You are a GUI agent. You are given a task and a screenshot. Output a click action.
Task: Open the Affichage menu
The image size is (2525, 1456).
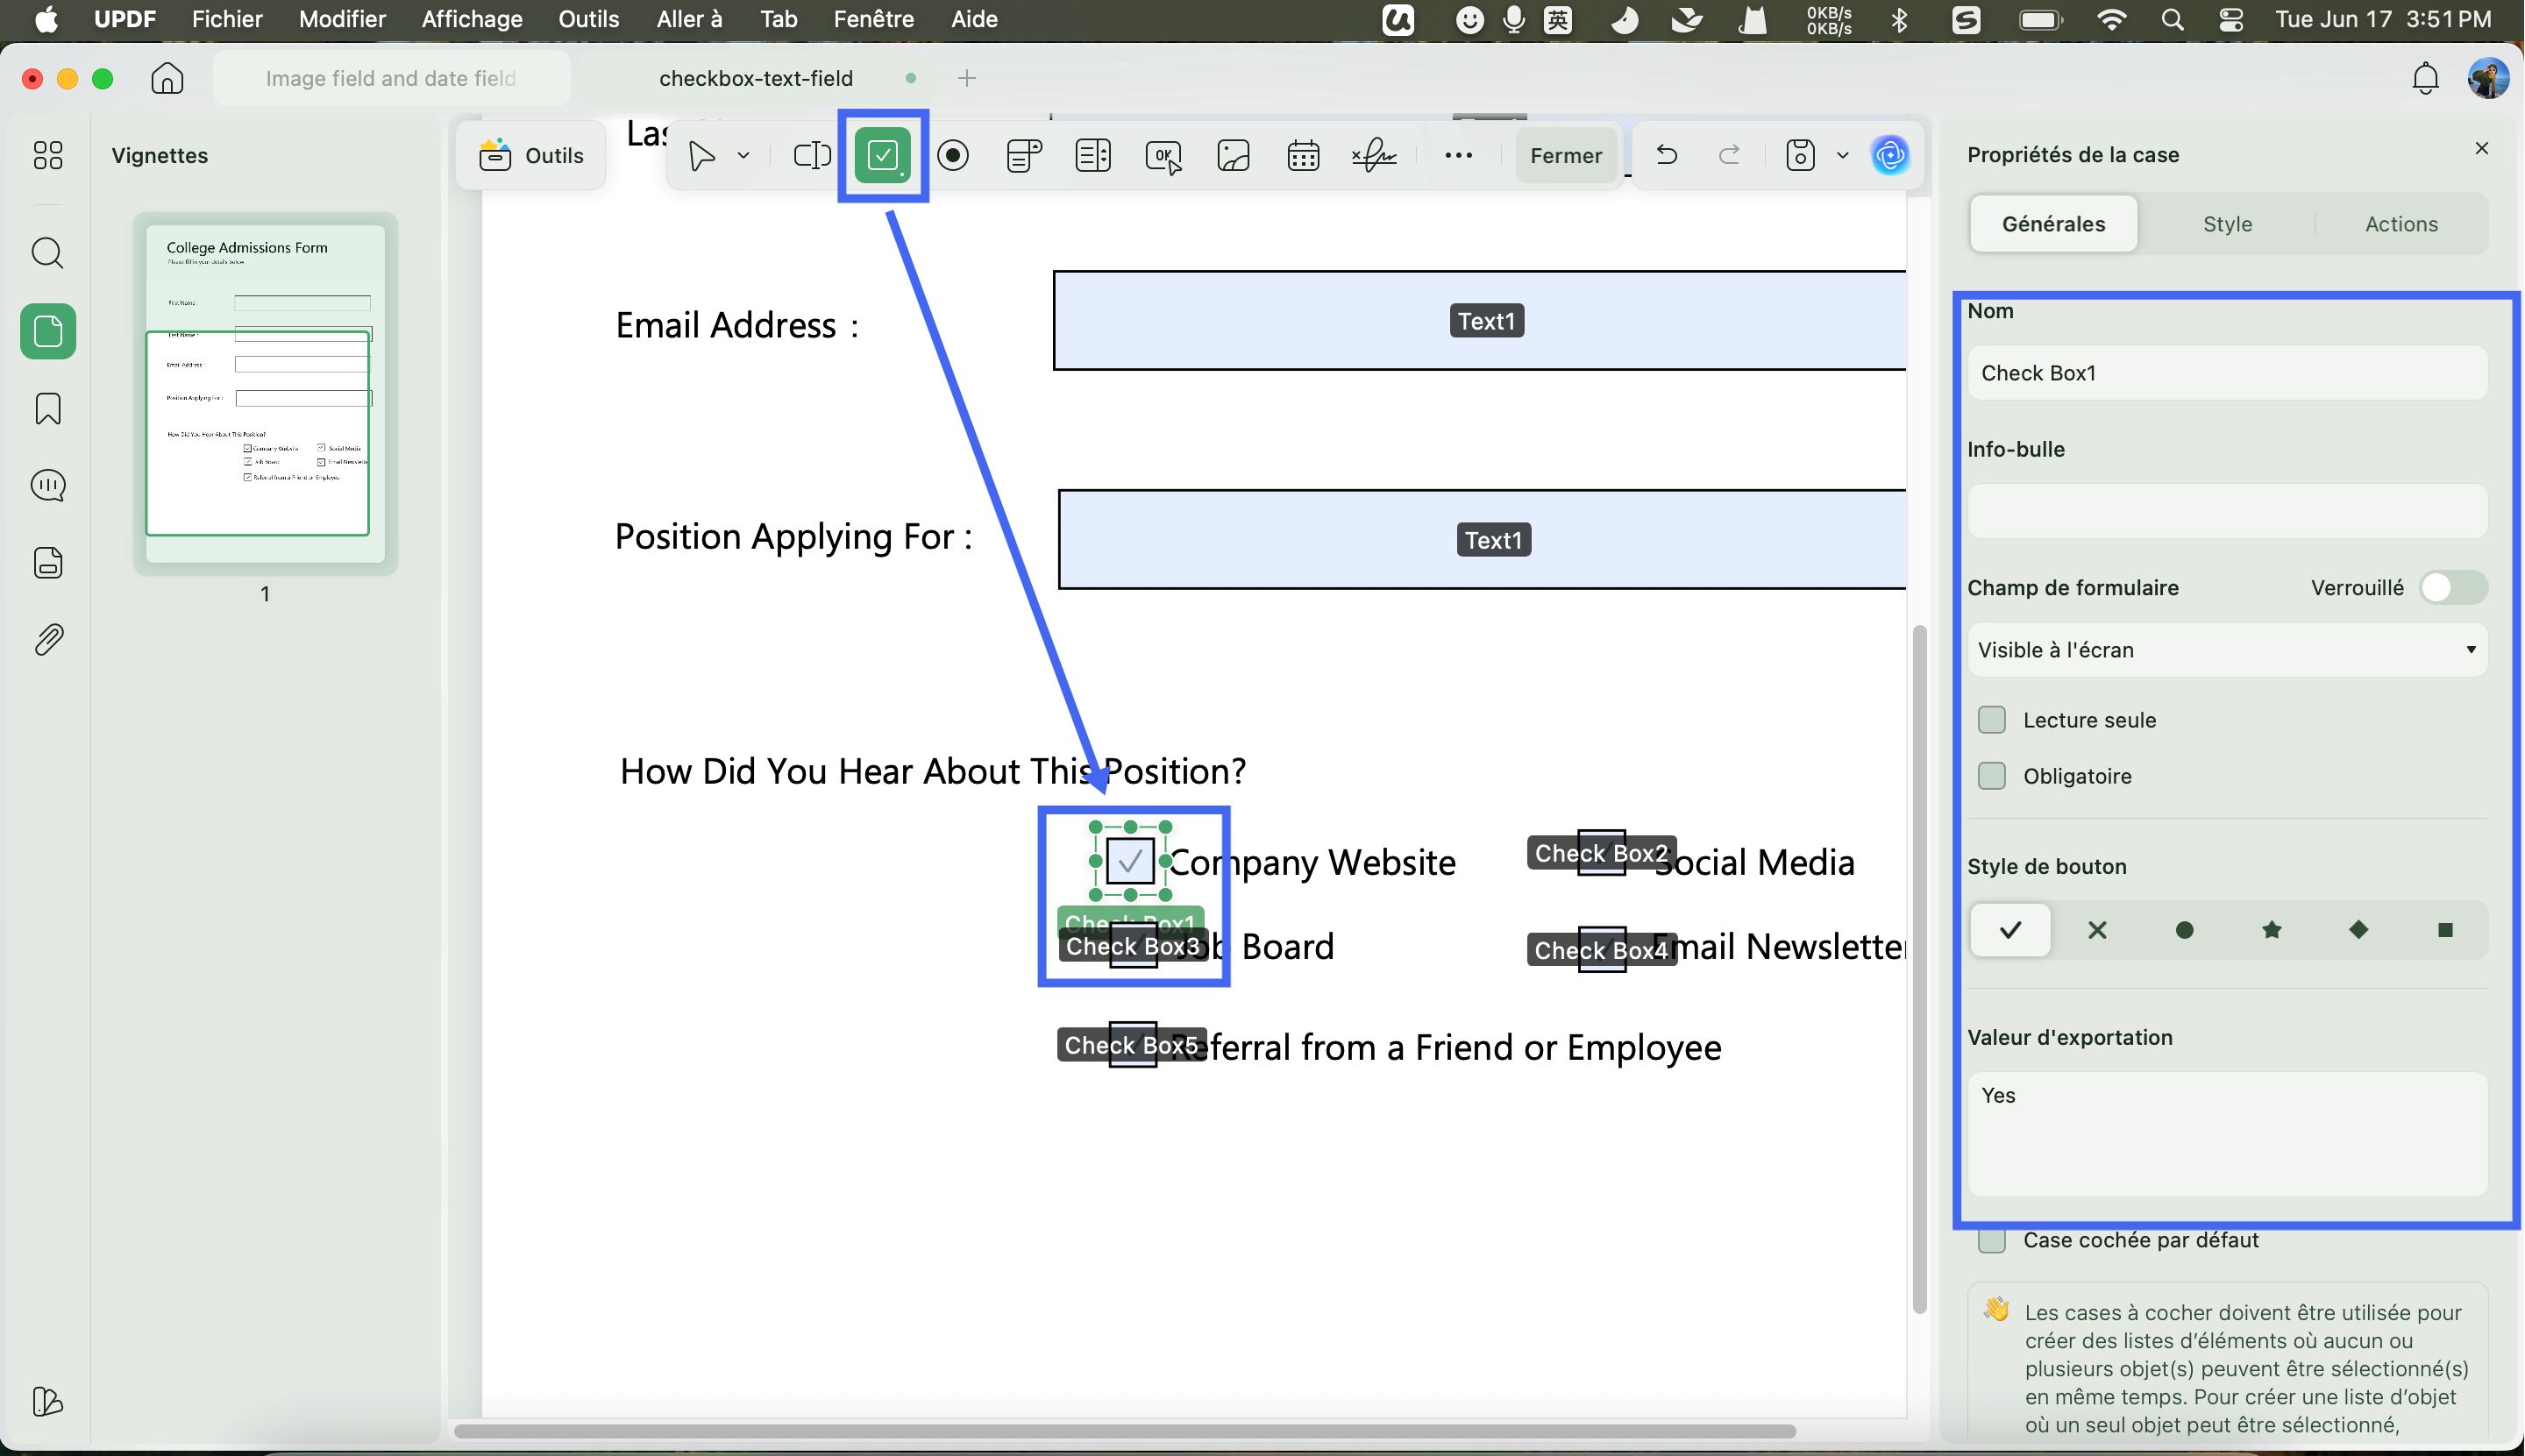(x=471, y=19)
